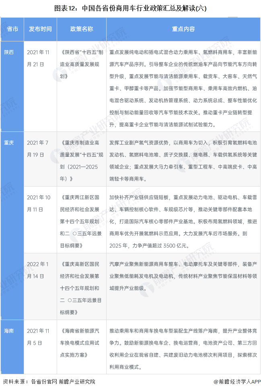
Task: Click the date 2021年11月5日
Action: pyautogui.click(x=38, y=337)
